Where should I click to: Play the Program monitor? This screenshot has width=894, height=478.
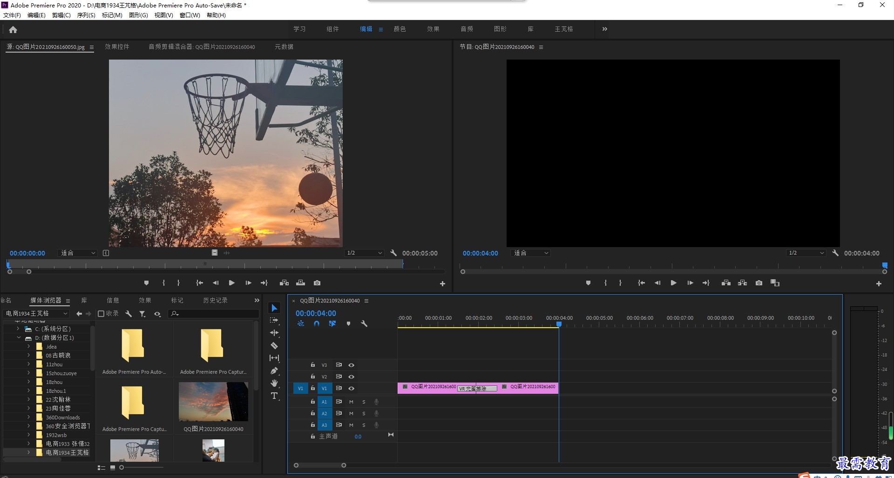point(673,283)
